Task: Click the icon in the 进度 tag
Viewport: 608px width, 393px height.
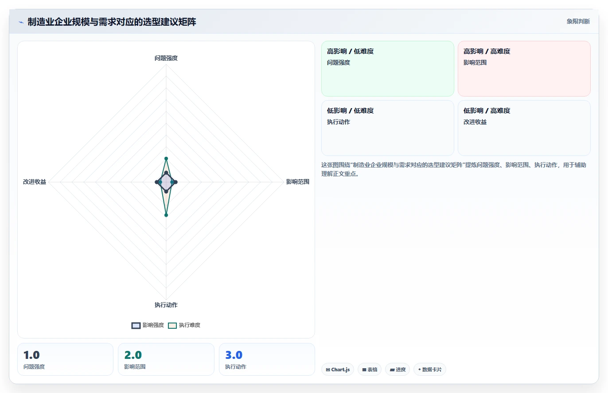Action: [392, 370]
